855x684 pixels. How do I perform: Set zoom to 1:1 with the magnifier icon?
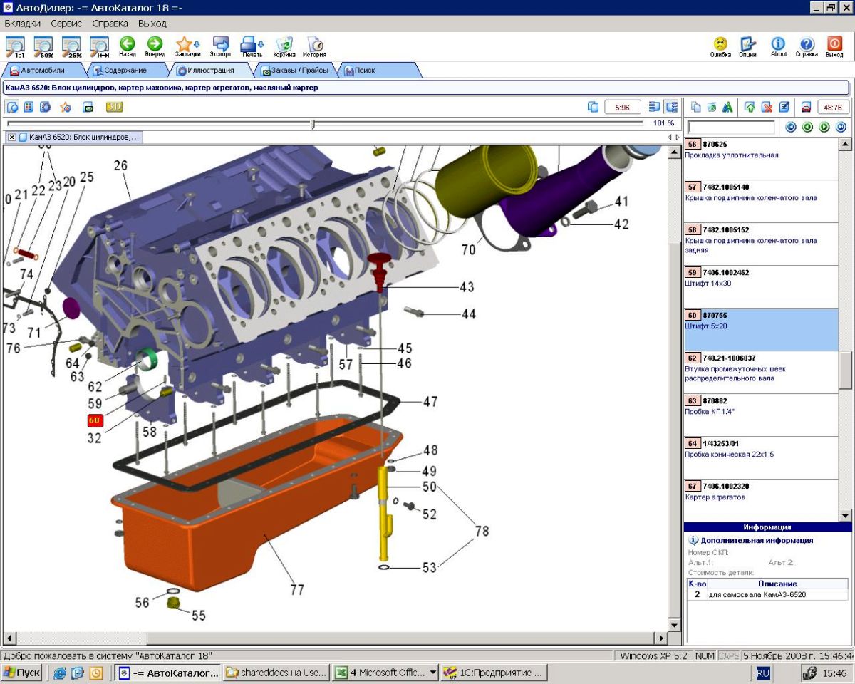(15, 47)
